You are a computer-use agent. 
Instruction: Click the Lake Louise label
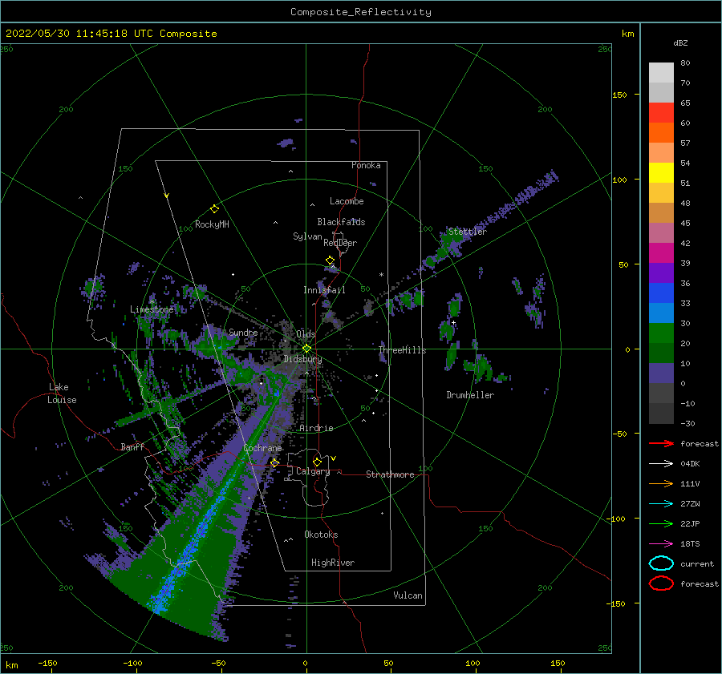62,394
